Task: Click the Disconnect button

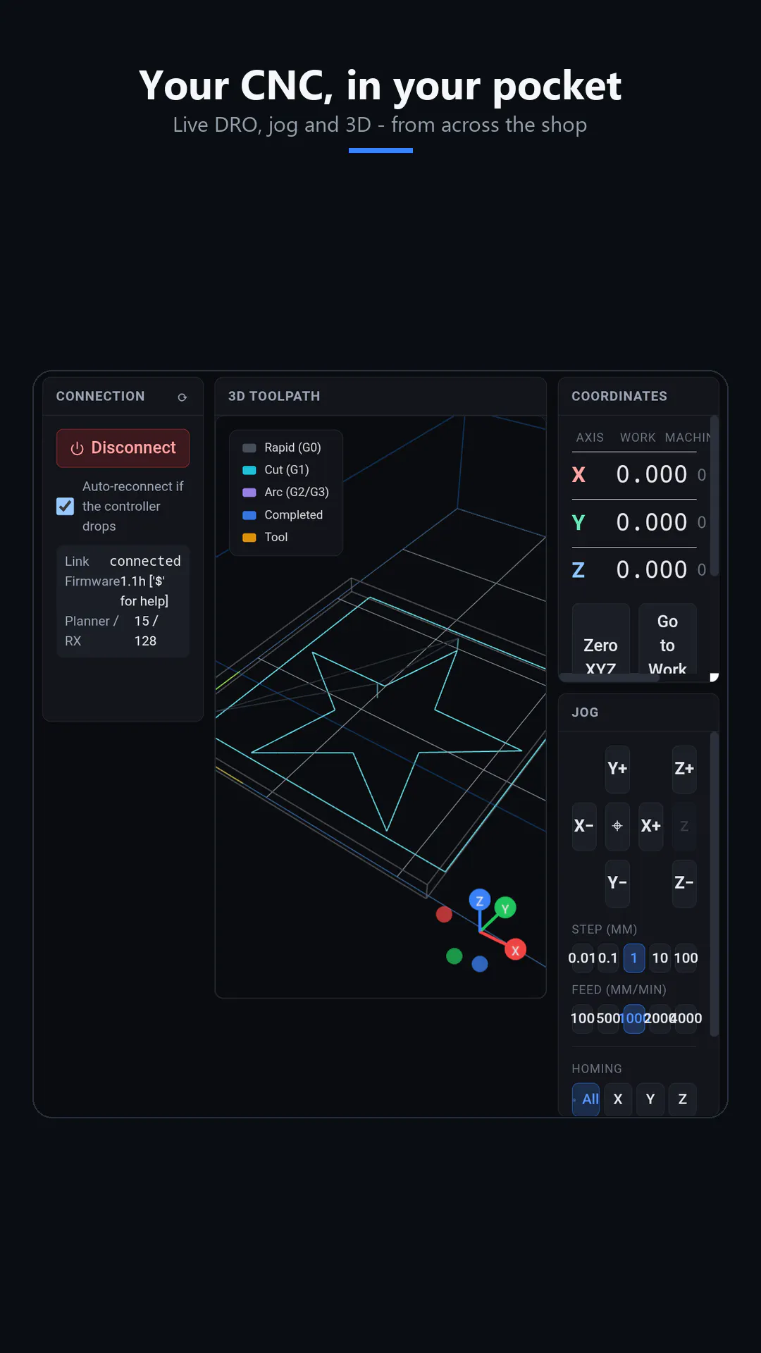Action: (123, 448)
